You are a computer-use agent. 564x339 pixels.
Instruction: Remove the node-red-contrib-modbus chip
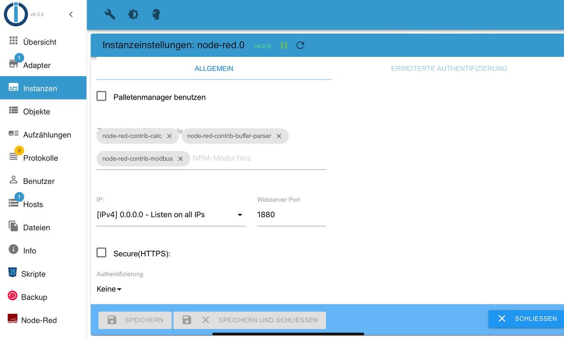180,159
